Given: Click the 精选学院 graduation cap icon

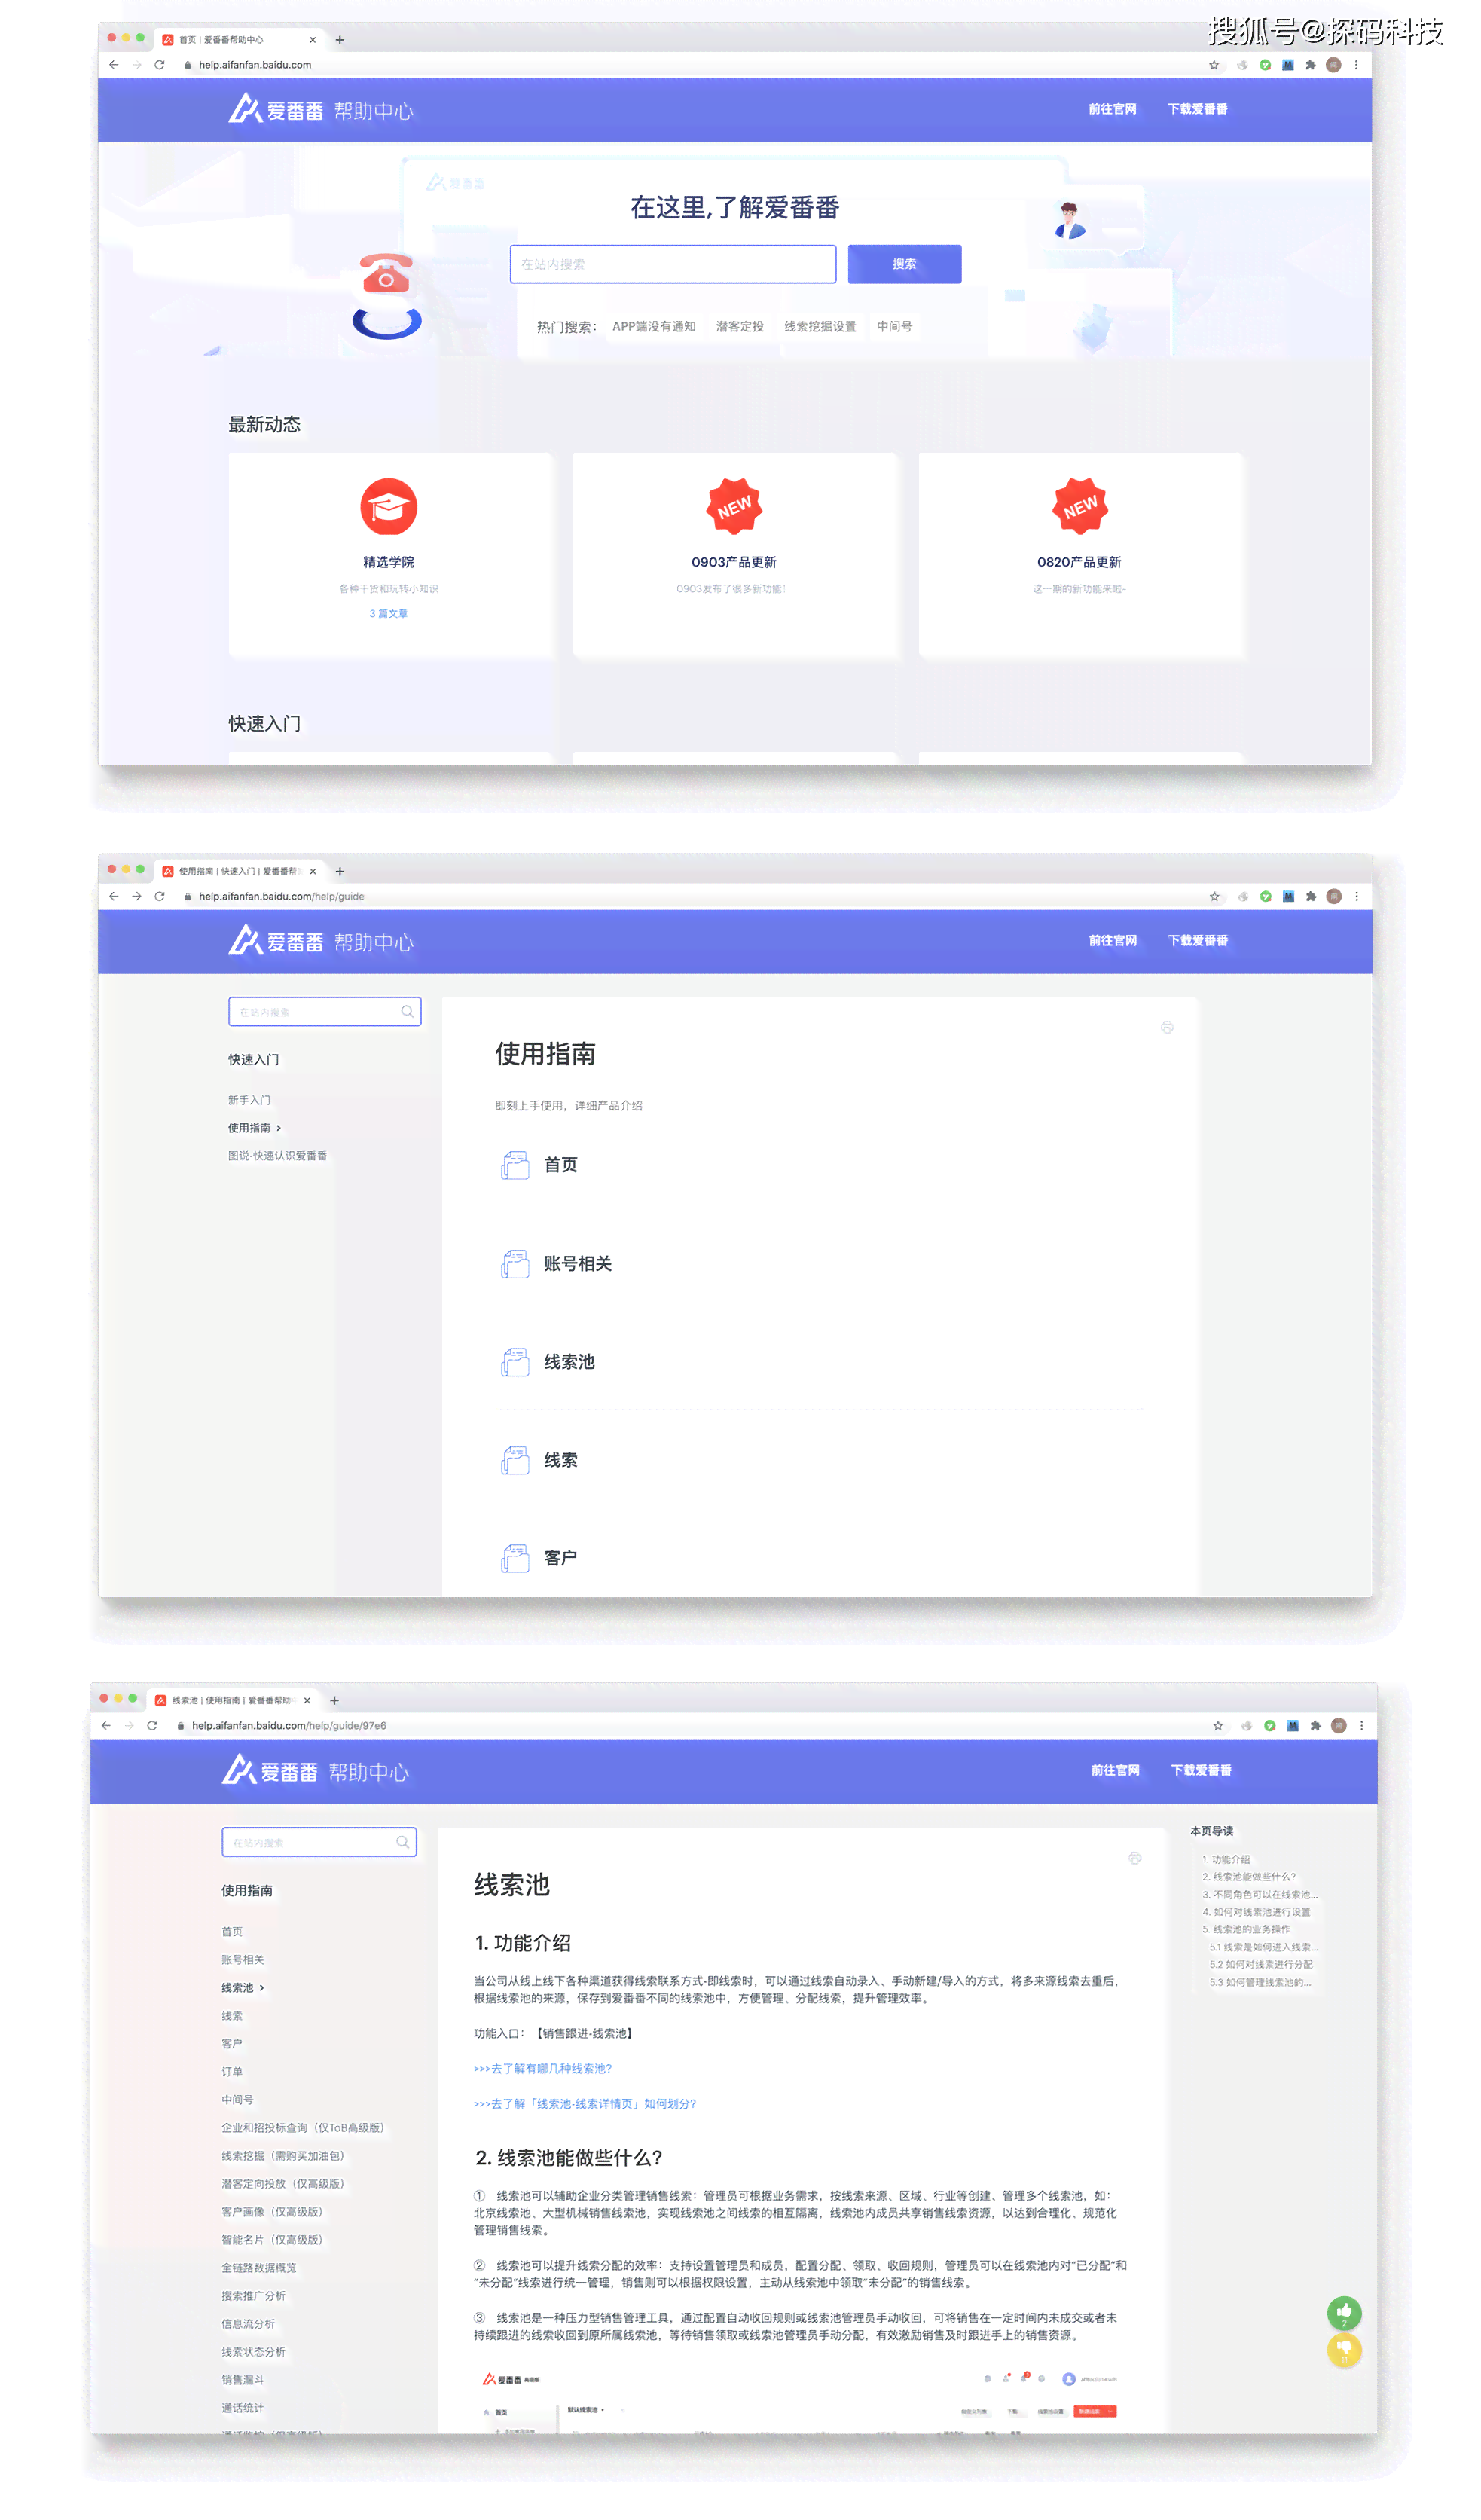Looking at the screenshot, I should pyautogui.click(x=388, y=507).
